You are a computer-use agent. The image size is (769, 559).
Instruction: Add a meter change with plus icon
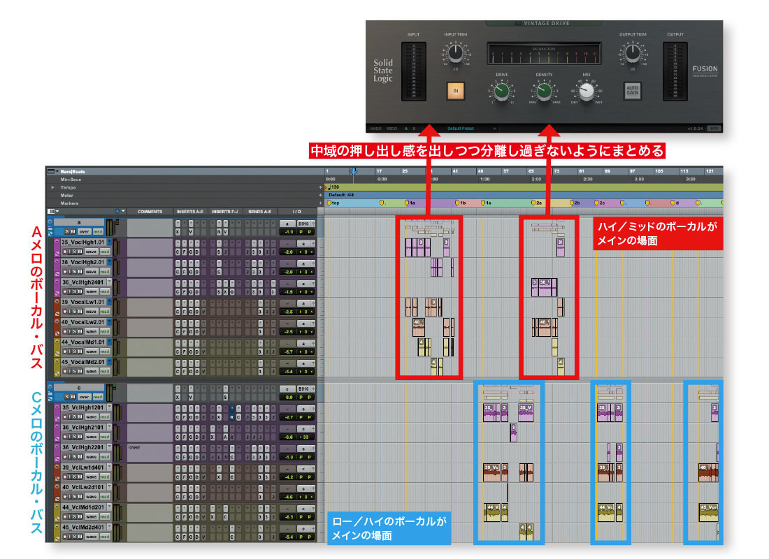[x=320, y=195]
